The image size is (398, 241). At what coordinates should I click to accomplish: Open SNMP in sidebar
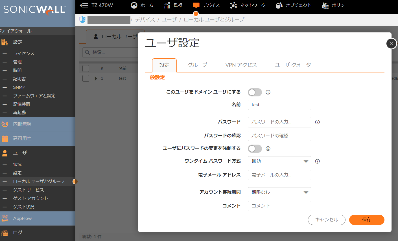19,87
